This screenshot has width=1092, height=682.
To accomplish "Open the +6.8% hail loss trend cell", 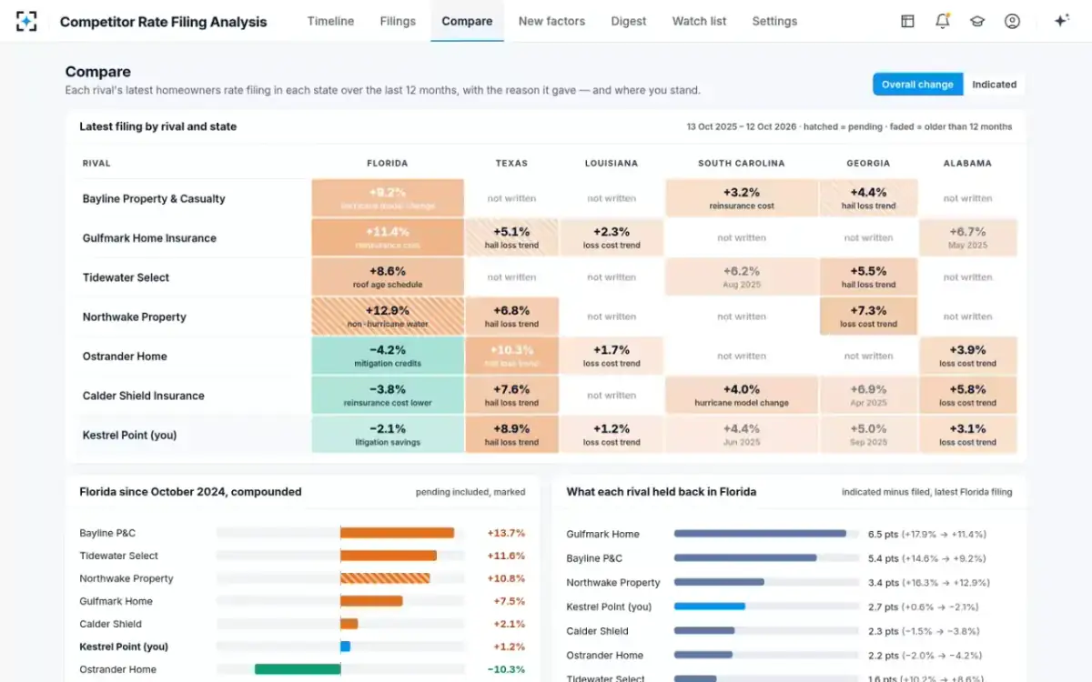I will [x=511, y=316].
